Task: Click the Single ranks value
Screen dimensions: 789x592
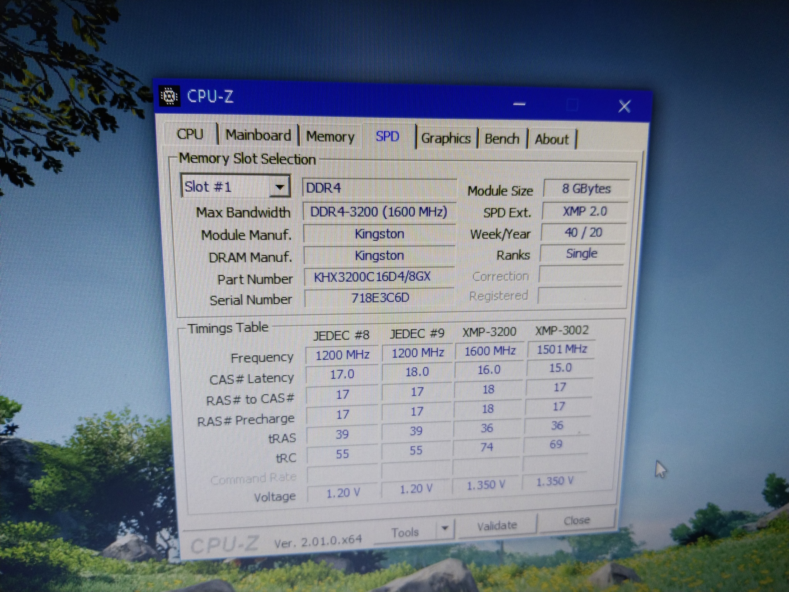Action: (x=581, y=254)
